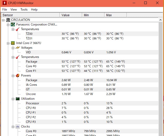Click the Value column header

71,15
